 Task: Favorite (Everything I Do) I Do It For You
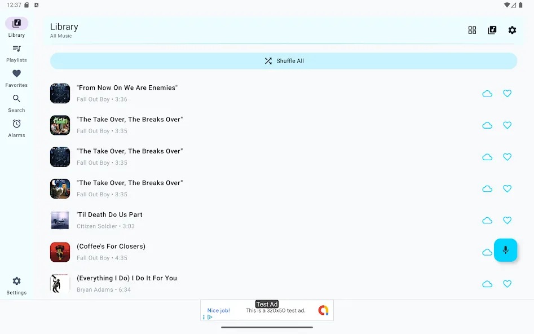pyautogui.click(x=507, y=284)
